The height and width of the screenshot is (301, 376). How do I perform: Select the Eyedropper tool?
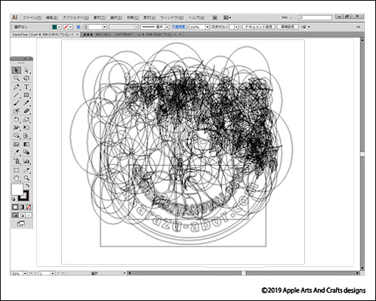click(x=17, y=152)
